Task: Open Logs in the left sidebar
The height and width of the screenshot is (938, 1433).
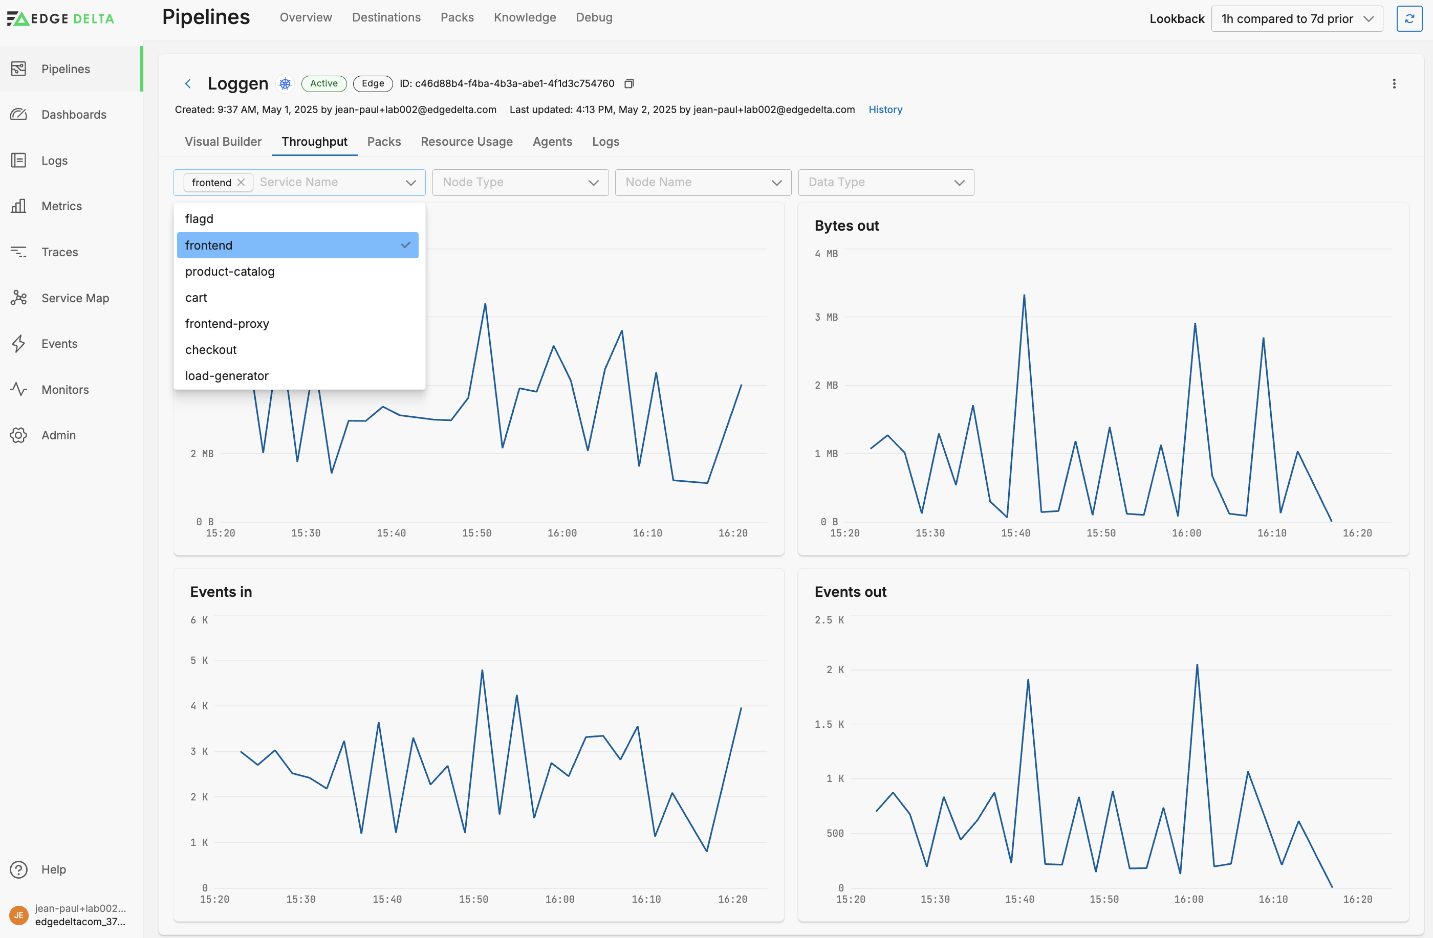Action: (71, 160)
